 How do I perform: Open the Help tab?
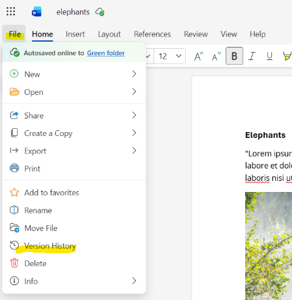(258, 34)
